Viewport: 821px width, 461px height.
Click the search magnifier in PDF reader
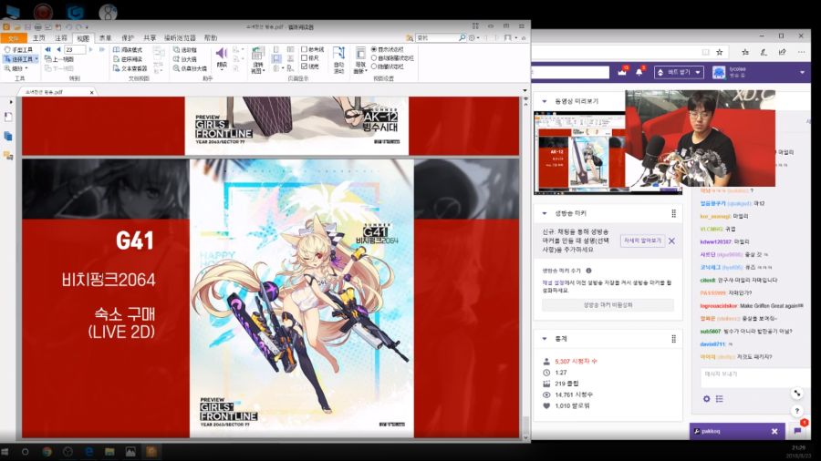coord(462,37)
